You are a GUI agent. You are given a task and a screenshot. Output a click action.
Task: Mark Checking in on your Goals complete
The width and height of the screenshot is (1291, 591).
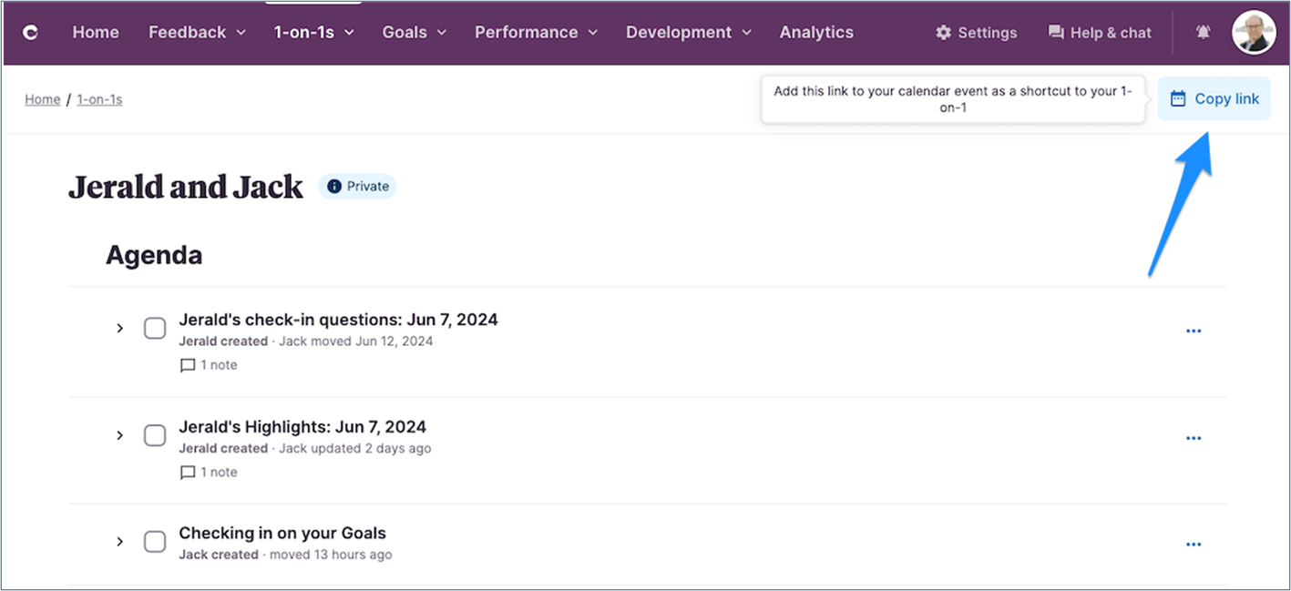click(x=155, y=542)
